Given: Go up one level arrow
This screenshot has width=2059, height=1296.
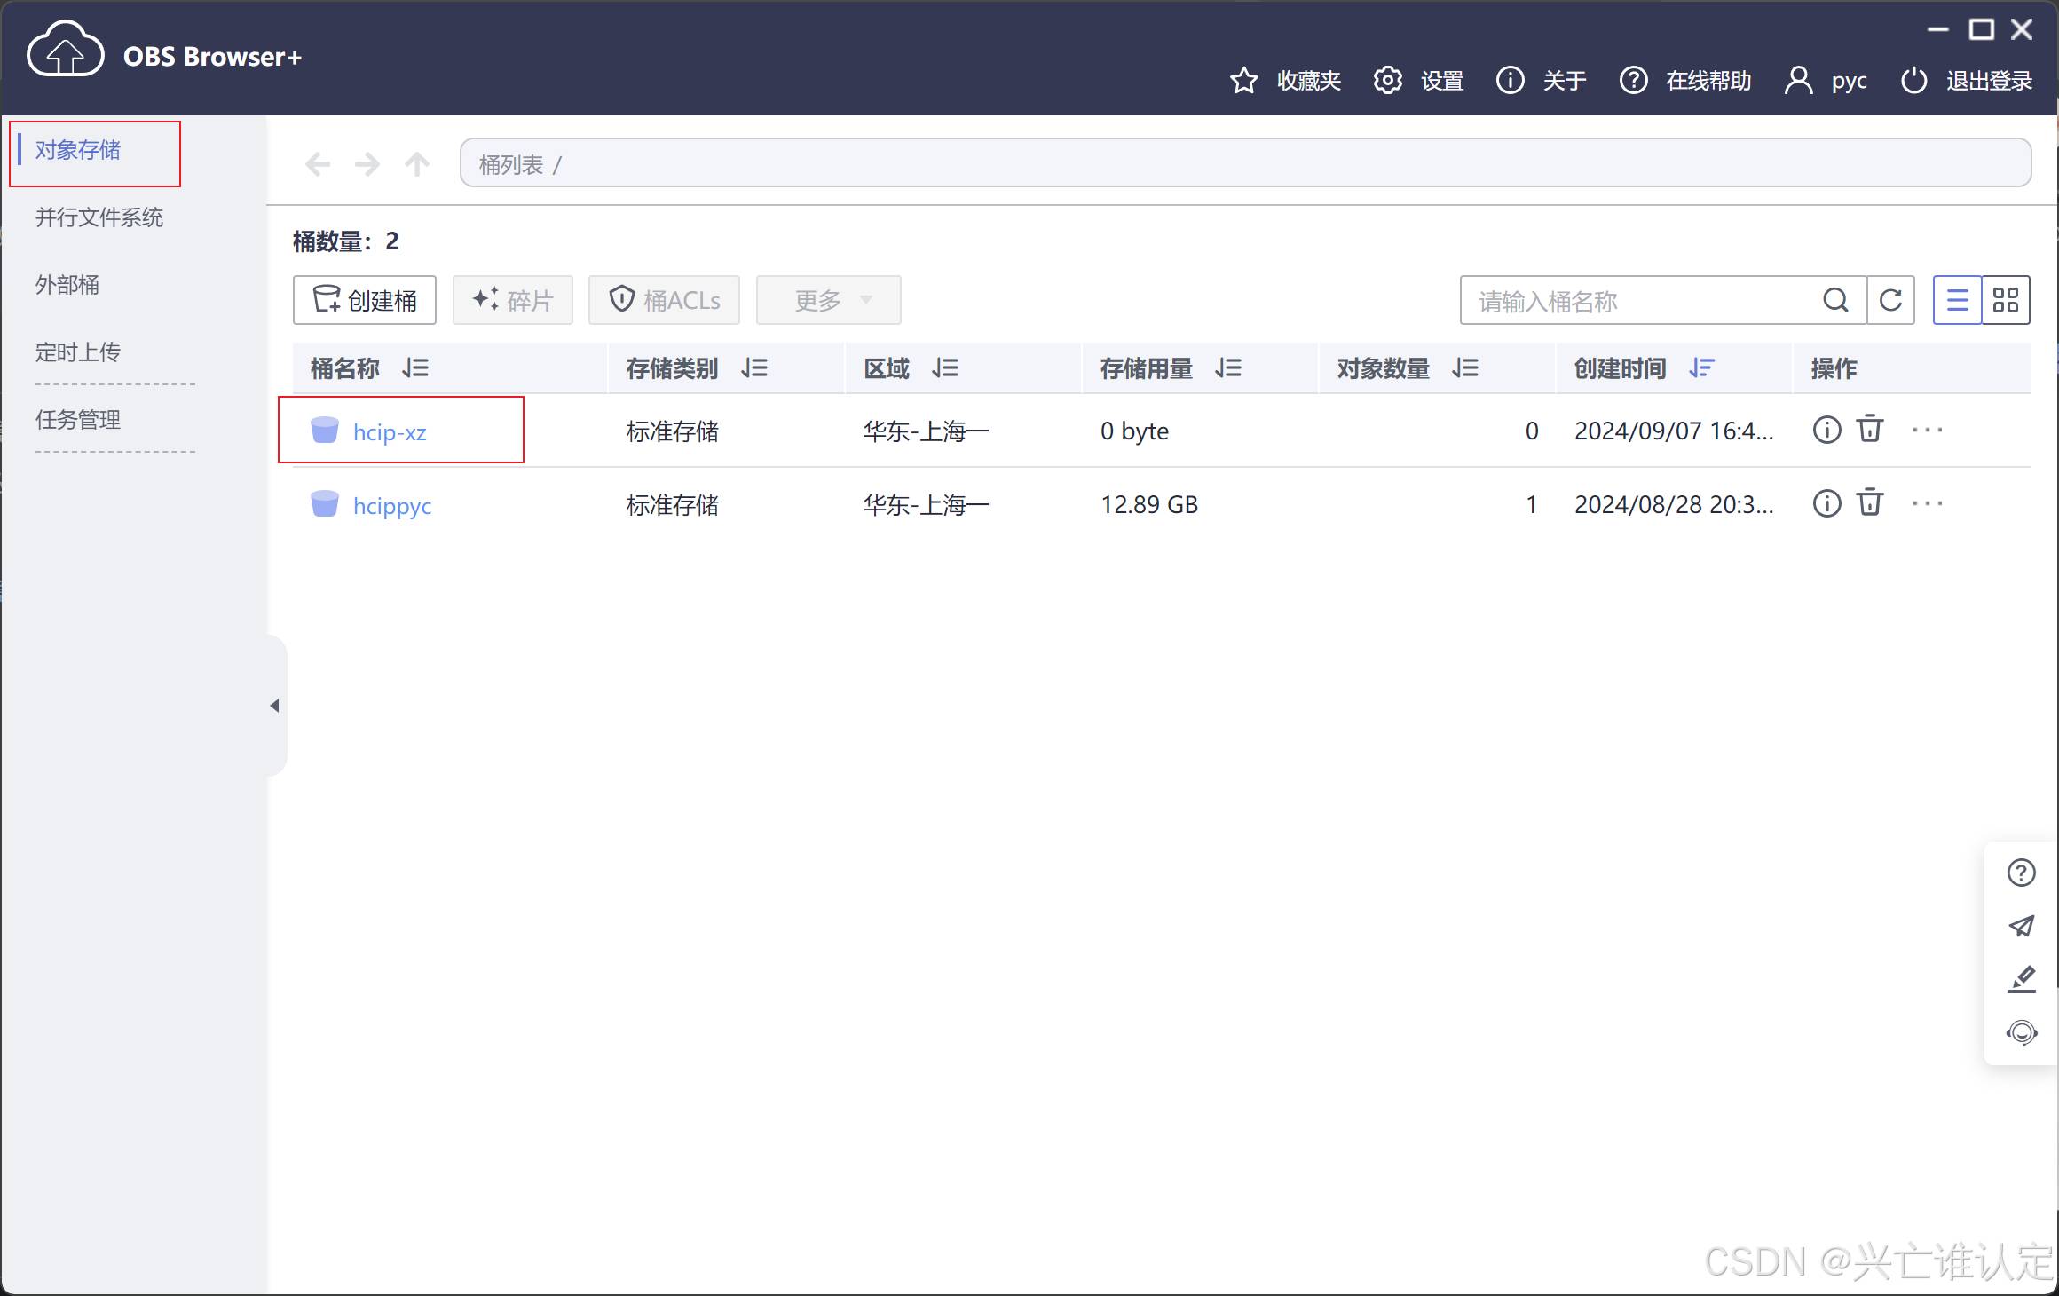Looking at the screenshot, I should click(417, 164).
